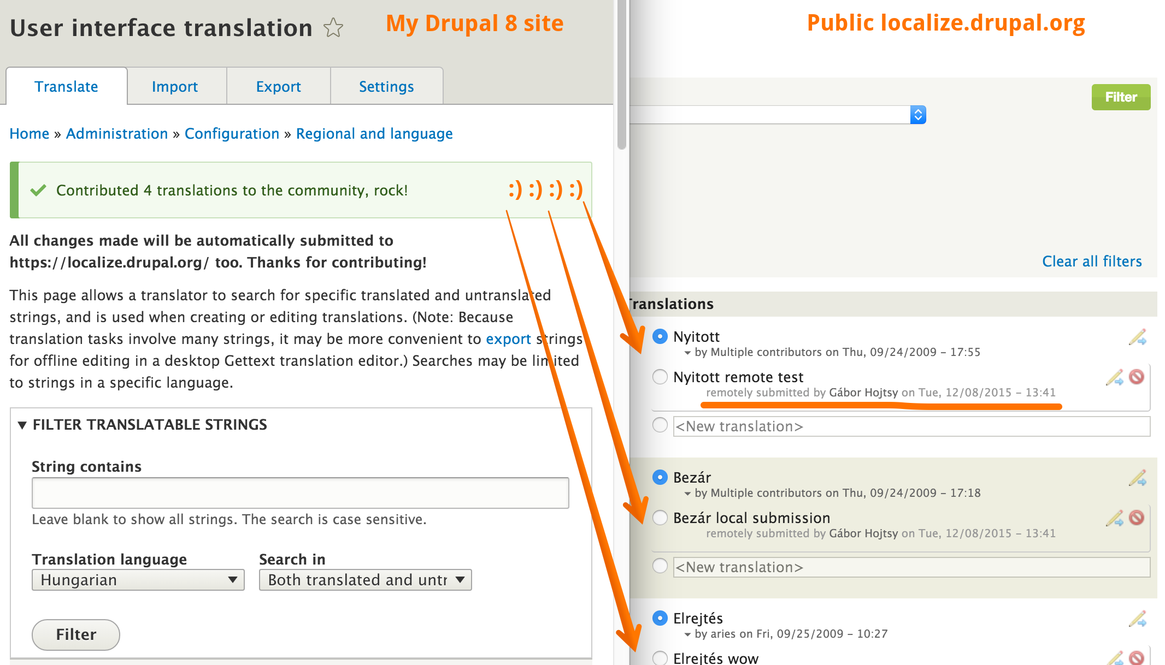Click the edit pencil icon for Nyitott
The height and width of the screenshot is (665, 1165).
(x=1138, y=337)
